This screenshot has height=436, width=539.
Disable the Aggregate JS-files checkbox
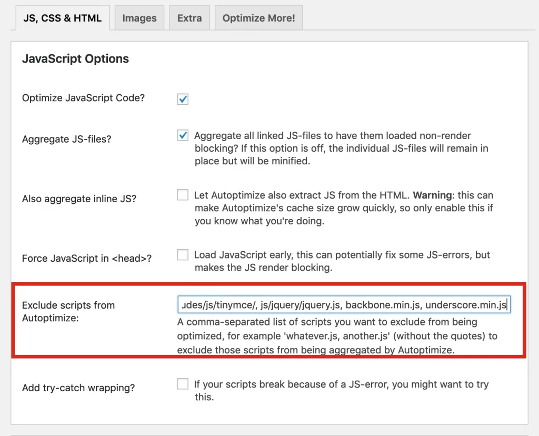pos(183,136)
